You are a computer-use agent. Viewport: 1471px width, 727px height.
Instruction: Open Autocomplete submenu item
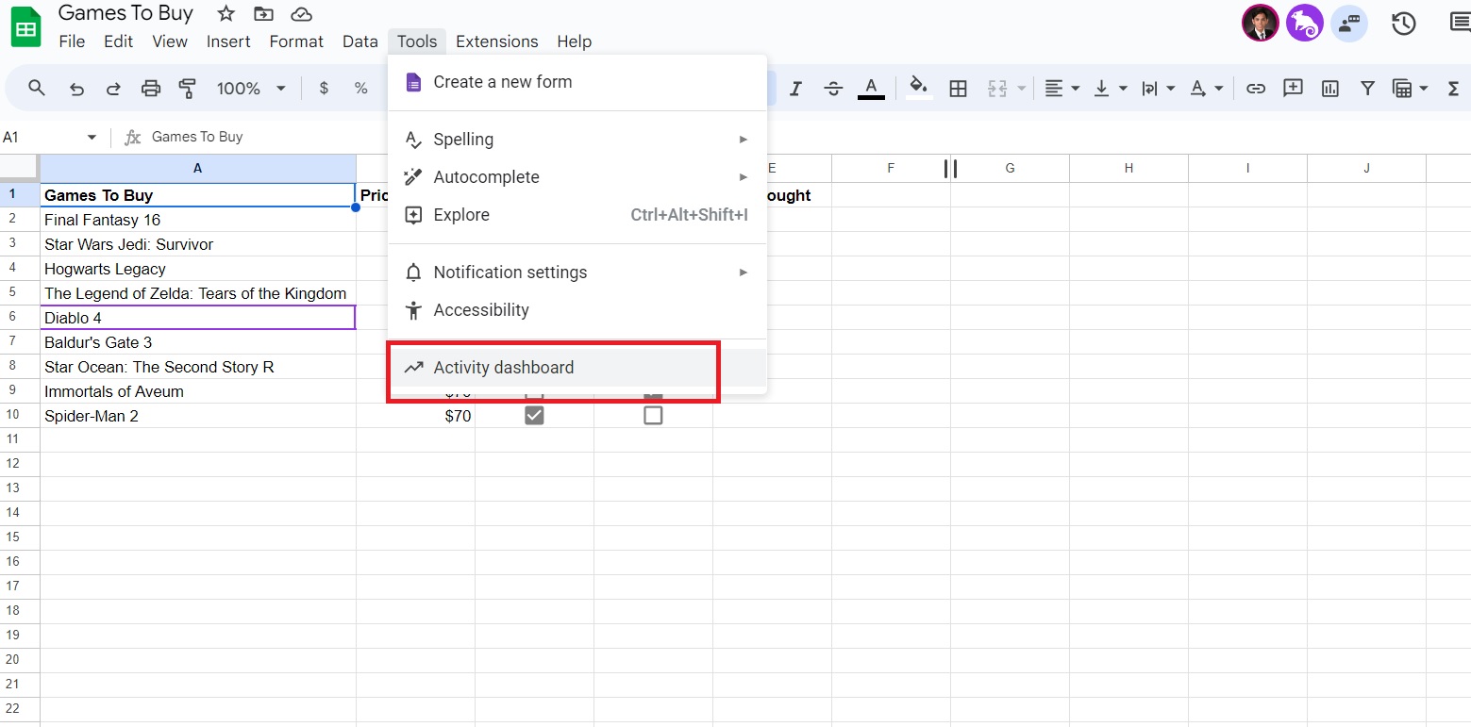click(577, 177)
